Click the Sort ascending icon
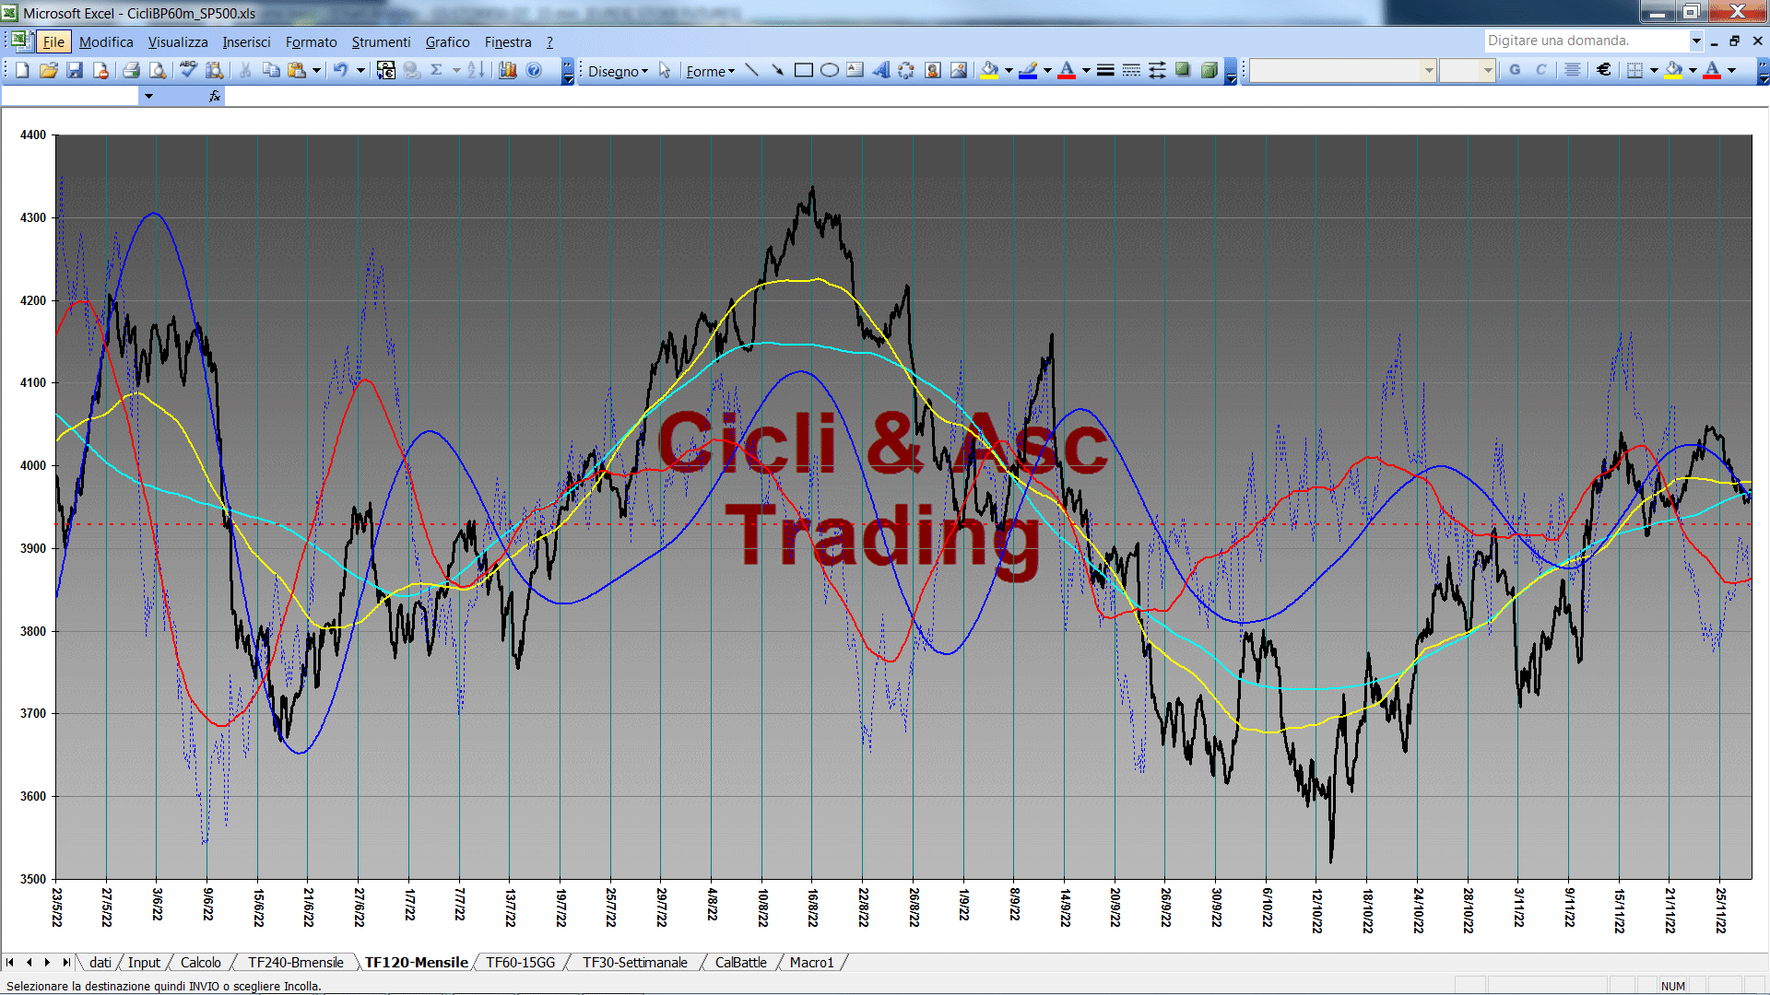1770x995 pixels. (x=476, y=70)
